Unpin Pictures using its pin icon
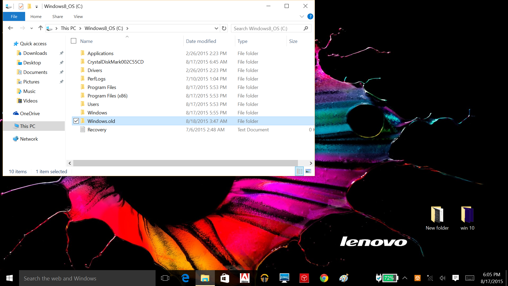This screenshot has height=286, width=508. (61, 82)
